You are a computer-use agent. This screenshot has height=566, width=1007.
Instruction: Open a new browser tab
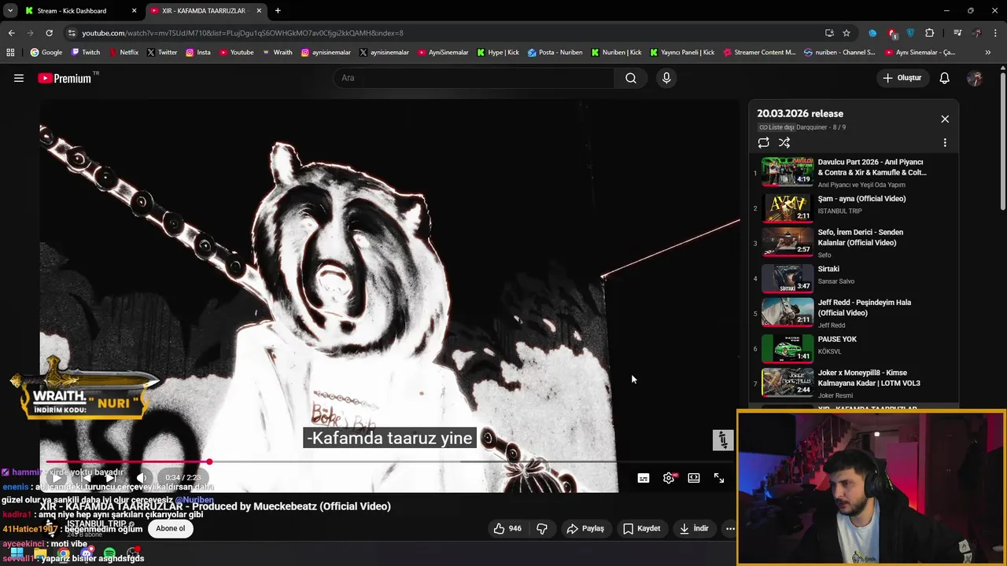(x=278, y=11)
